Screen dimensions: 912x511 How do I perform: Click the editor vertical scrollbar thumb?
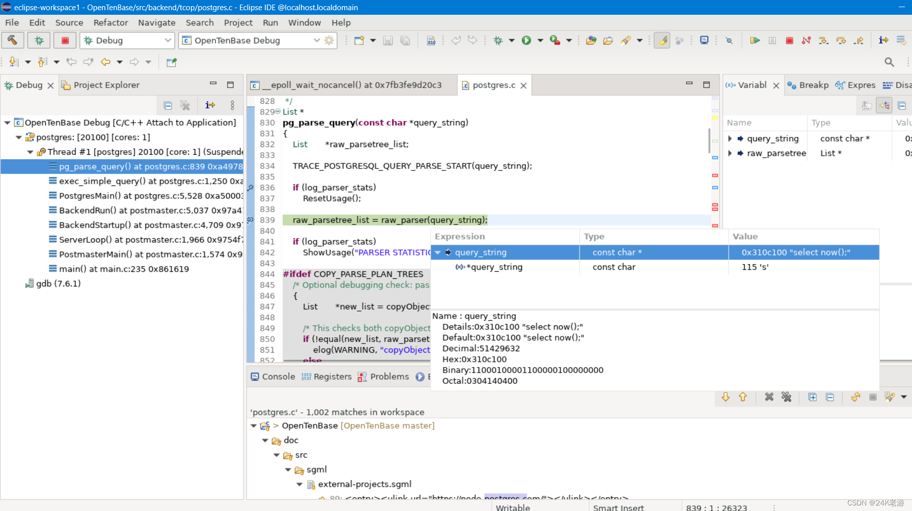pyautogui.click(x=709, y=140)
